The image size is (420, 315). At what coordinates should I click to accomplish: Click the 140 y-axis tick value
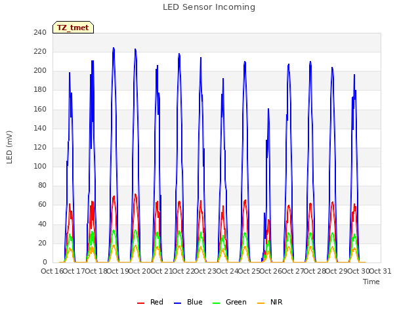40,128
